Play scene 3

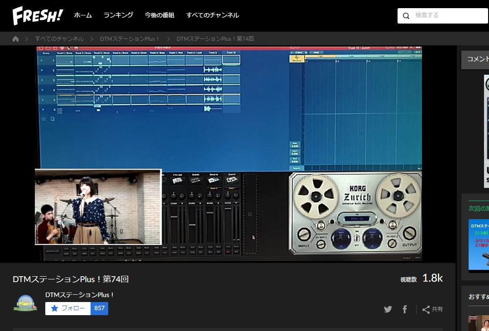(42, 80)
